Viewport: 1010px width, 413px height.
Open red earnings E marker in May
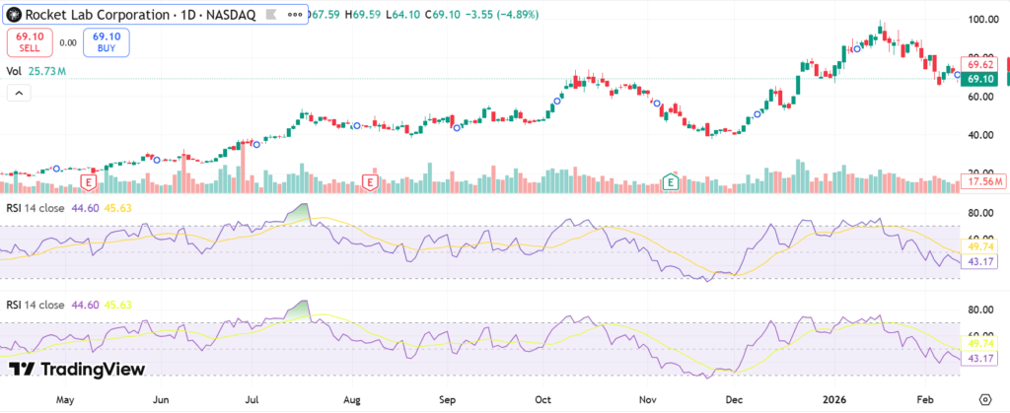(90, 182)
